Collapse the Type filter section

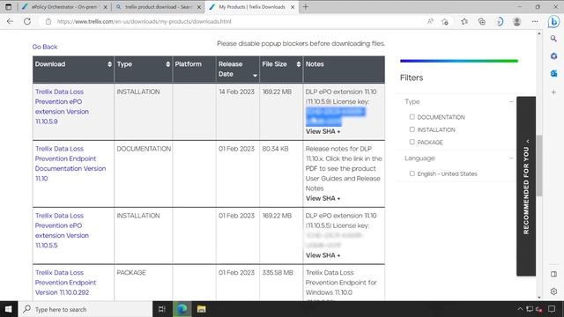coord(511,102)
